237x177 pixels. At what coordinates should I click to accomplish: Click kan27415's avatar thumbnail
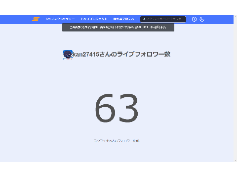pyautogui.click(x=68, y=55)
